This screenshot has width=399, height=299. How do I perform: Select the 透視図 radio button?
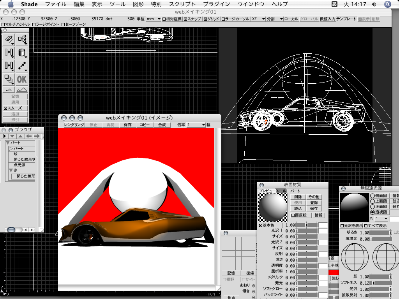click(373, 212)
